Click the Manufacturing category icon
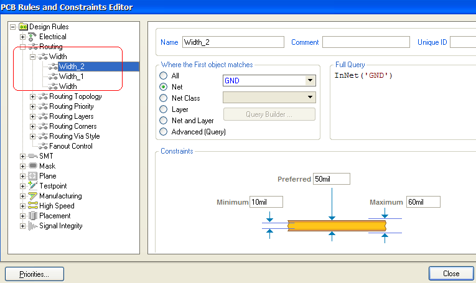The height and width of the screenshot is (283, 476). point(33,196)
